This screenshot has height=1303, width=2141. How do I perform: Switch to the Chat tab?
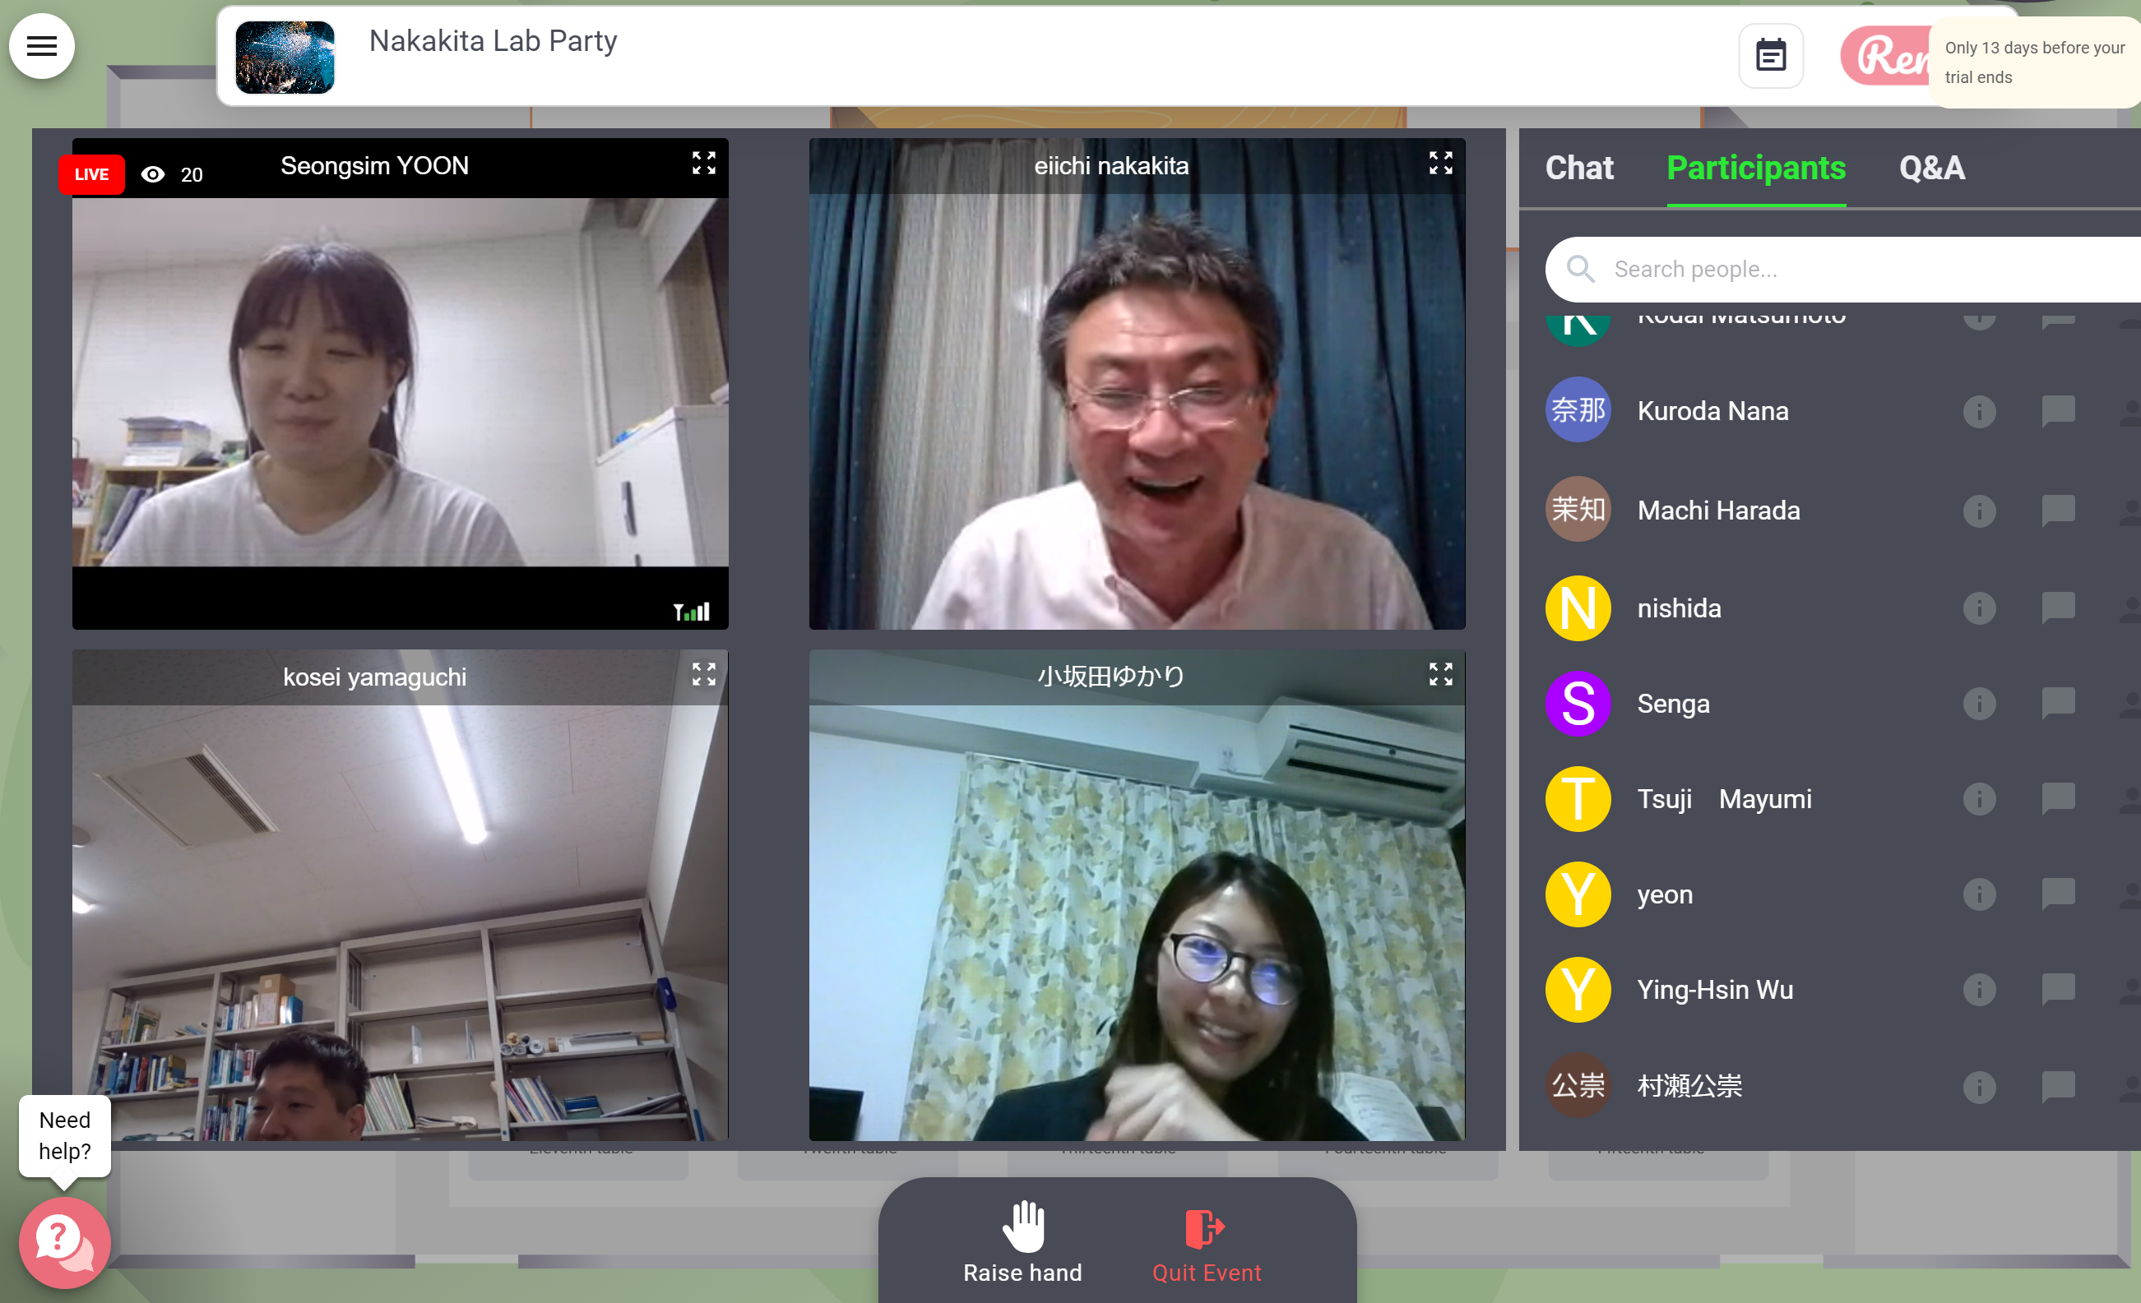tap(1578, 168)
